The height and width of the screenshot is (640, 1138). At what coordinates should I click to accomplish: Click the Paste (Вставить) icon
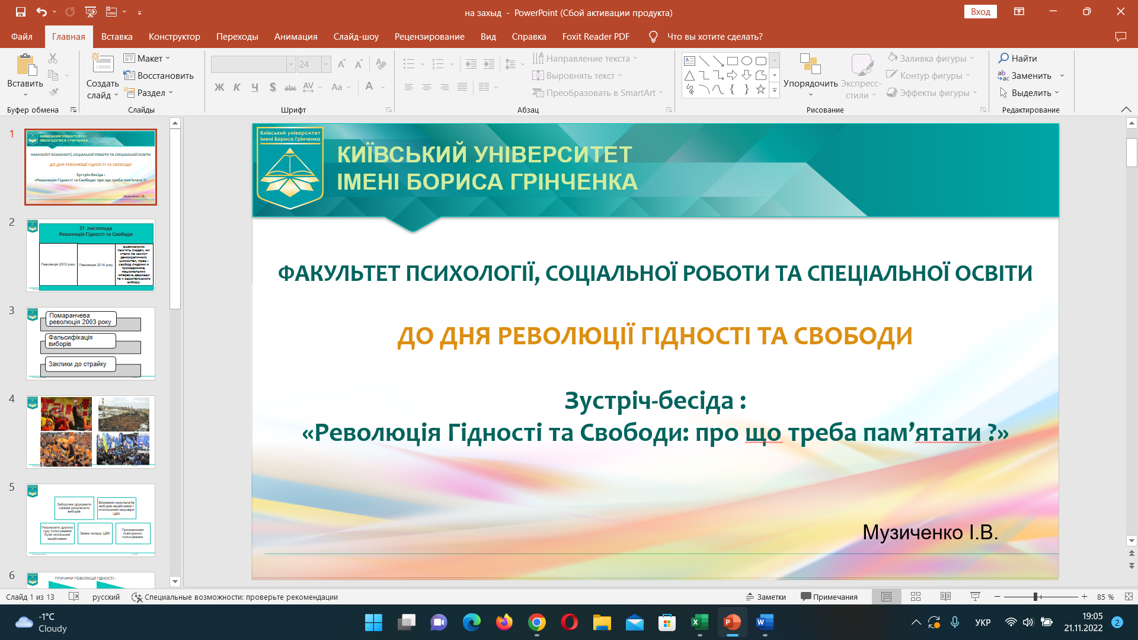(x=25, y=65)
